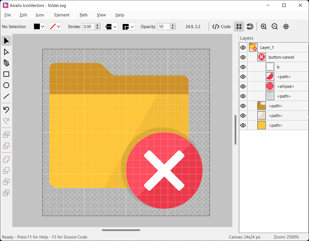The image size is (309, 241).
Task: Hide the Layer_1 layer
Action: (x=243, y=48)
